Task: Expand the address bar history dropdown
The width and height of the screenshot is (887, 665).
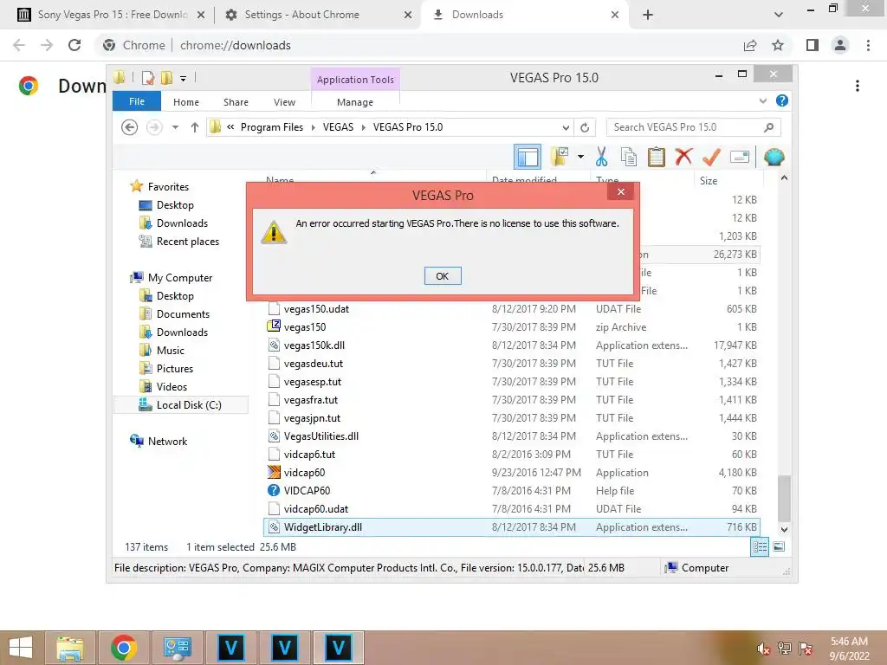Action: click(x=565, y=127)
